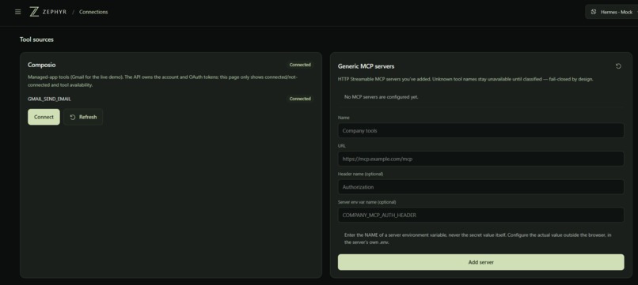The height and width of the screenshot is (285, 638).
Task: Click the ZEPHYR brand name text
Action: click(x=55, y=12)
